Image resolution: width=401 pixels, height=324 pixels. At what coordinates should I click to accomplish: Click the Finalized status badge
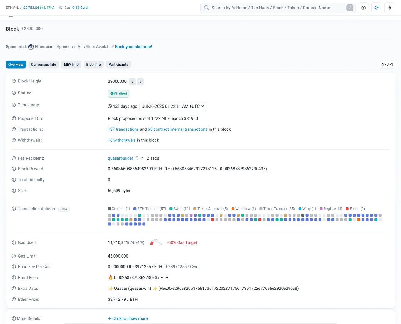(119, 94)
